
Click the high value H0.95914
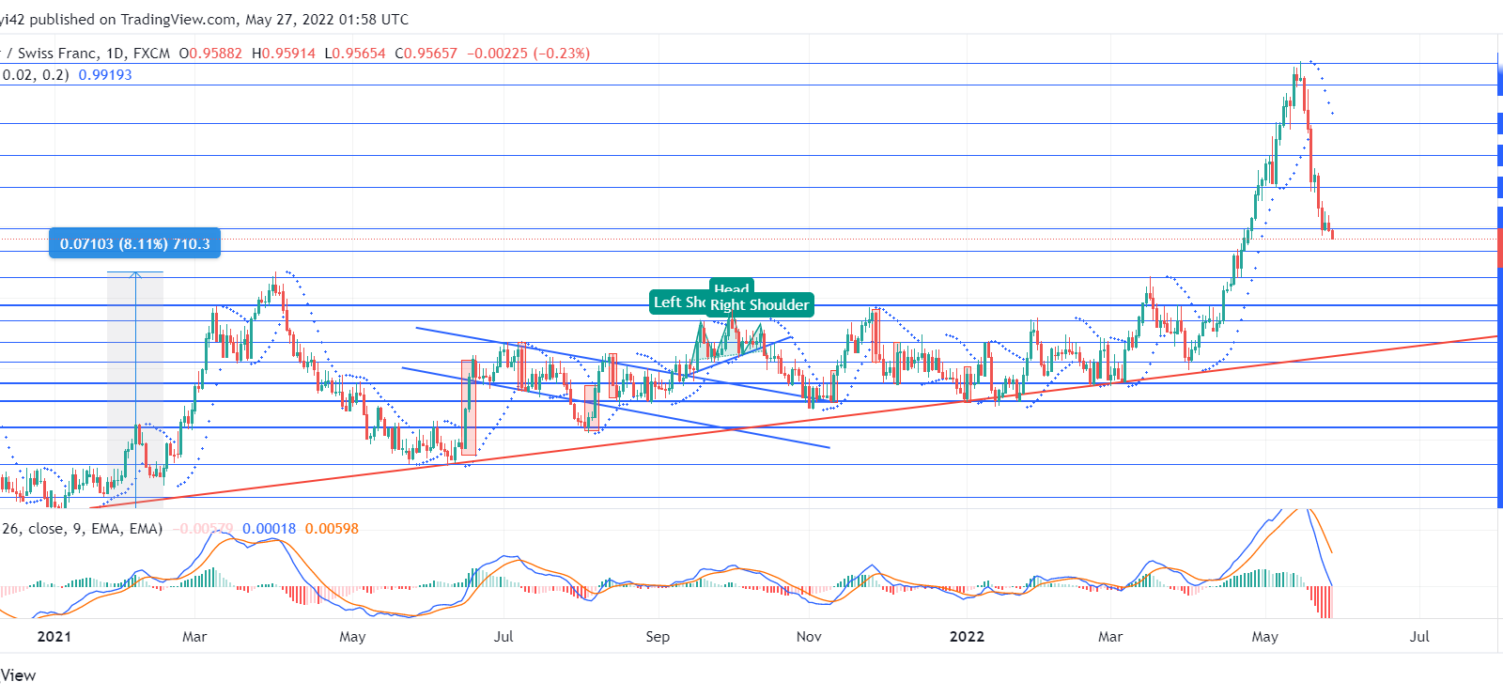[284, 54]
